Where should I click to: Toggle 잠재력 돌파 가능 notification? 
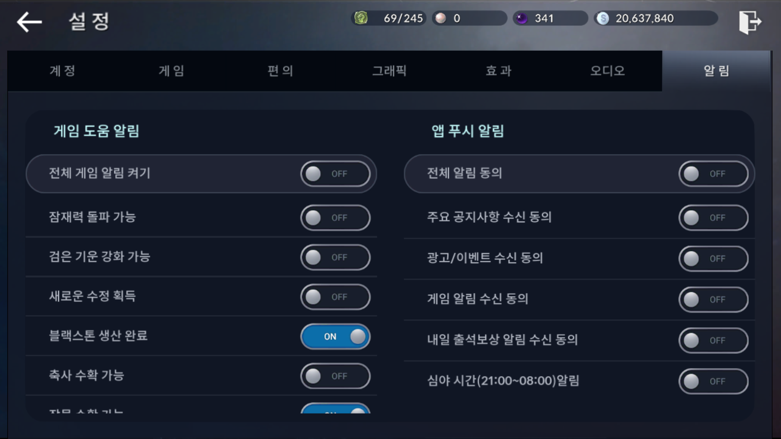(335, 218)
